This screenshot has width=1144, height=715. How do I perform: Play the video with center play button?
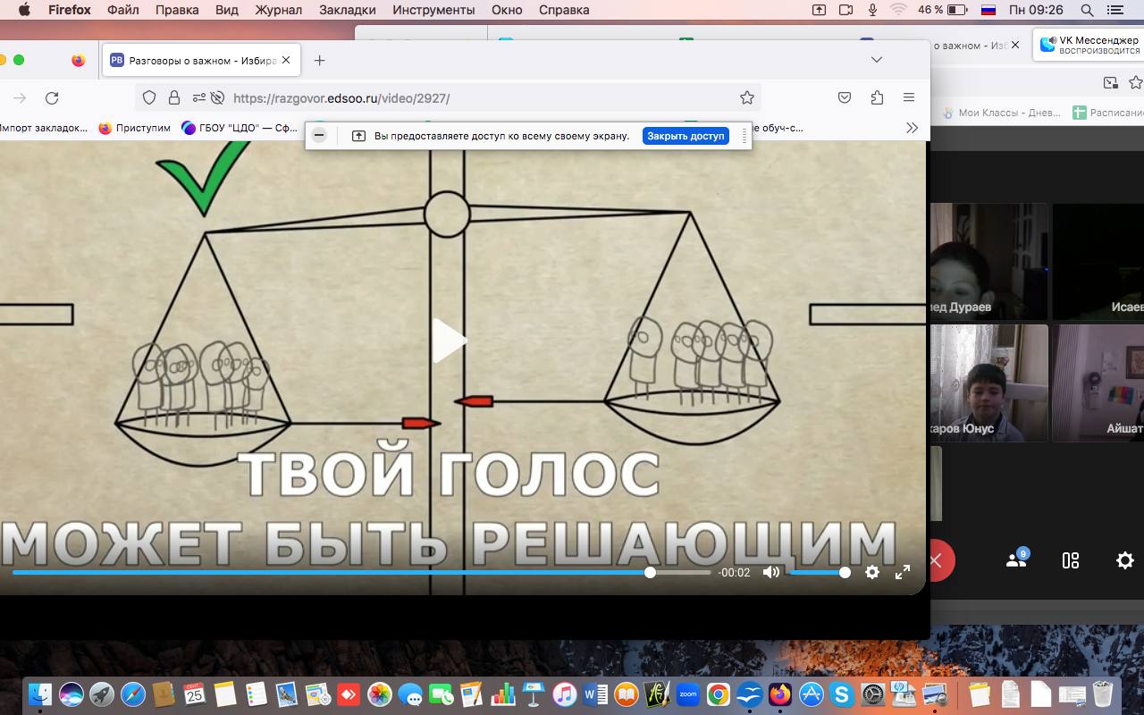coord(450,341)
